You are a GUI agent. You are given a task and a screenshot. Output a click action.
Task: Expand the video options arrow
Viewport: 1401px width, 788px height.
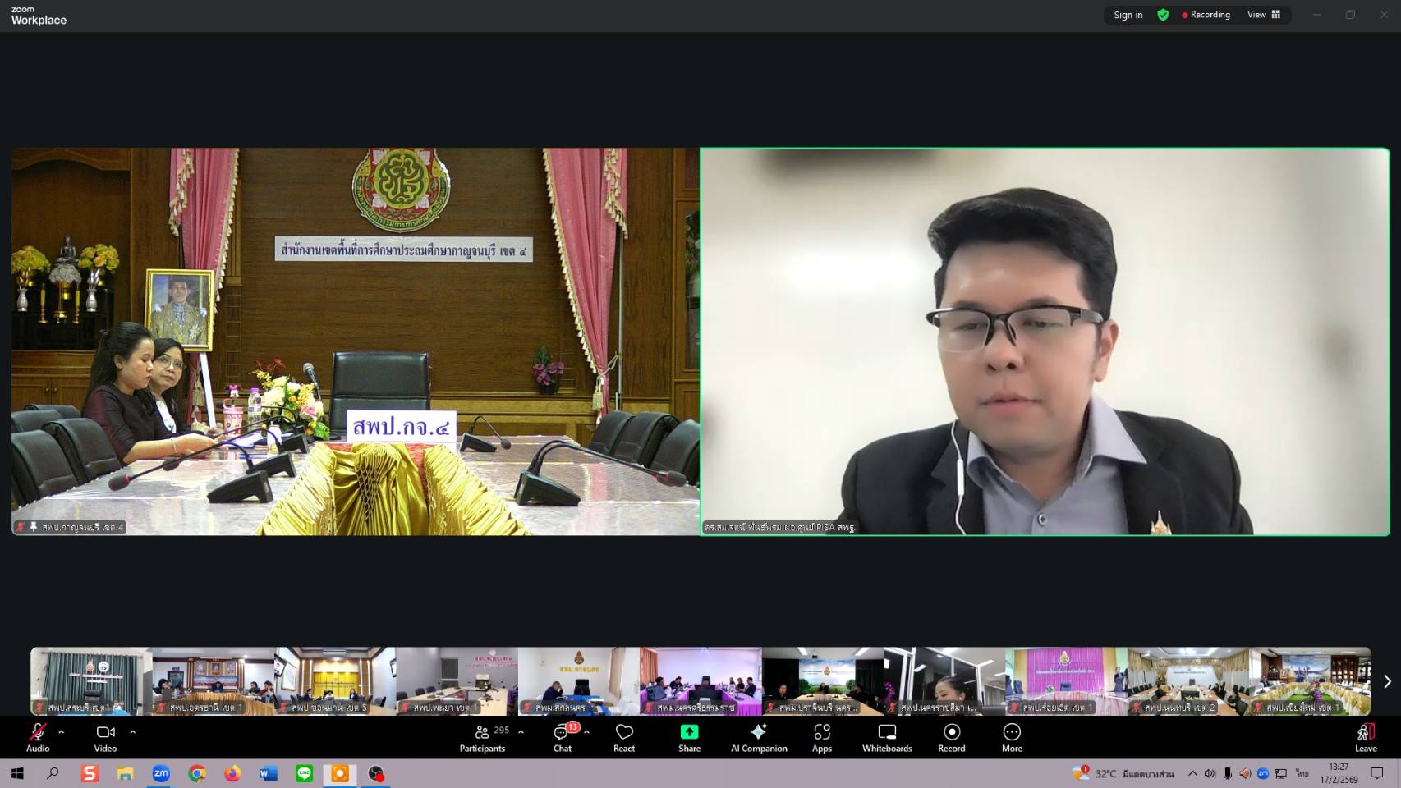(133, 731)
